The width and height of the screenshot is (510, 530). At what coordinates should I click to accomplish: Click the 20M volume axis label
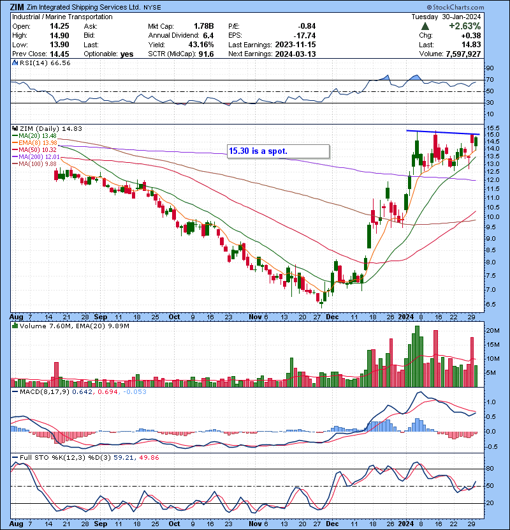(x=492, y=331)
